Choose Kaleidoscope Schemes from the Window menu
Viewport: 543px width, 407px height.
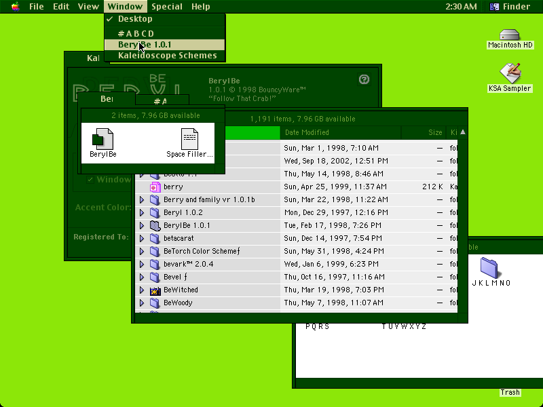point(164,56)
